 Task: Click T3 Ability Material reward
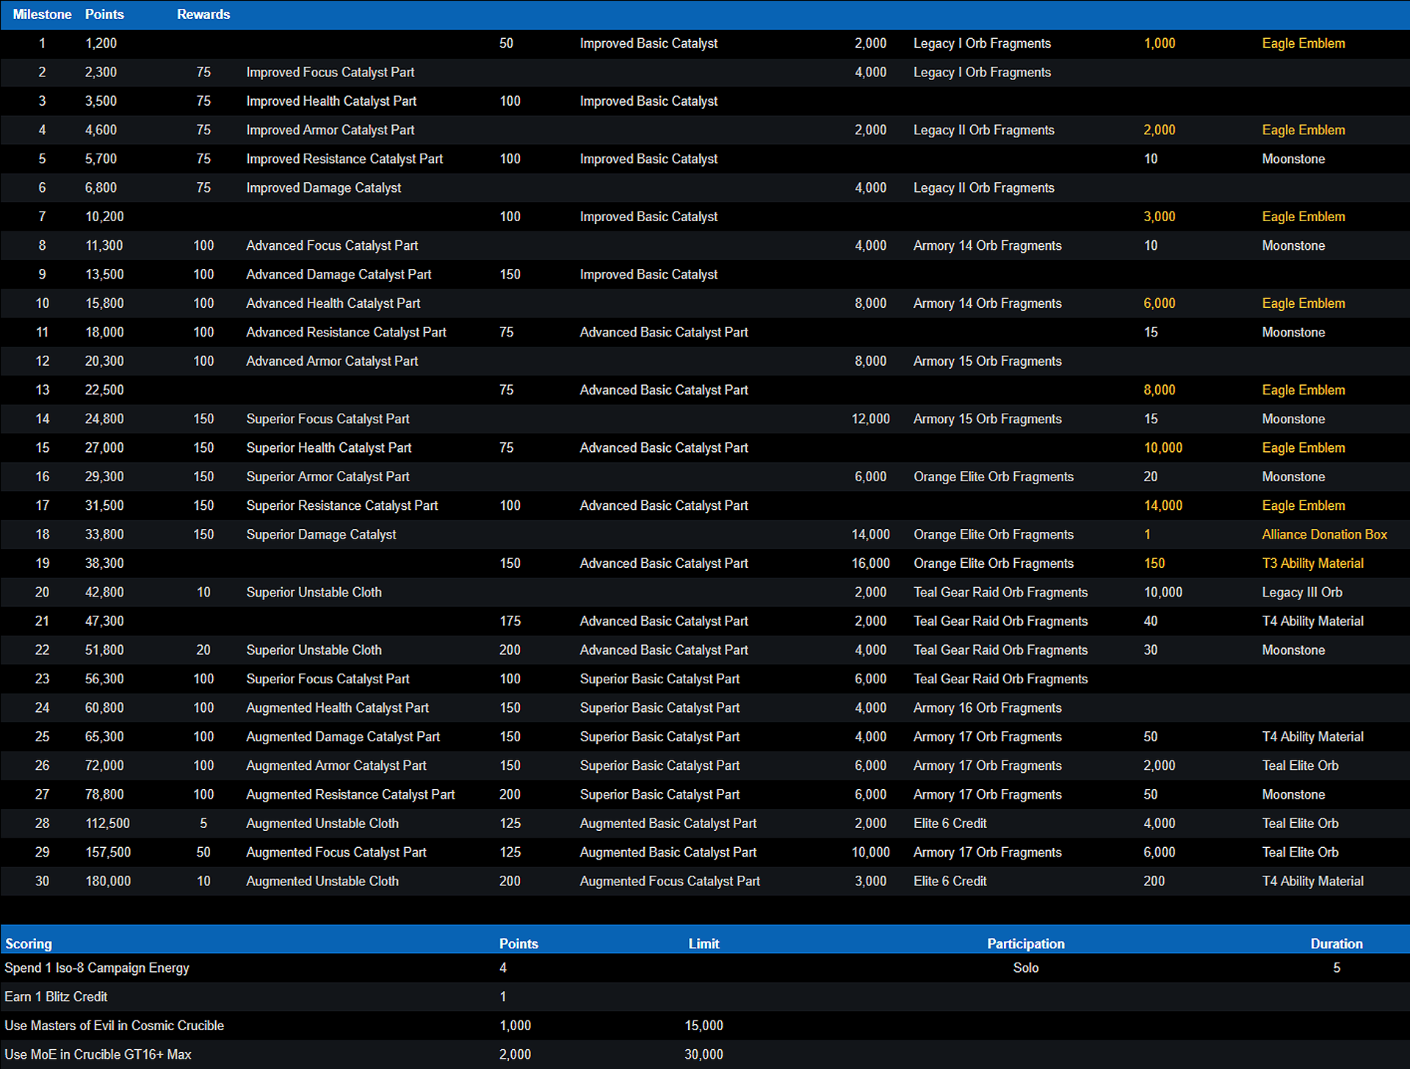click(1312, 564)
